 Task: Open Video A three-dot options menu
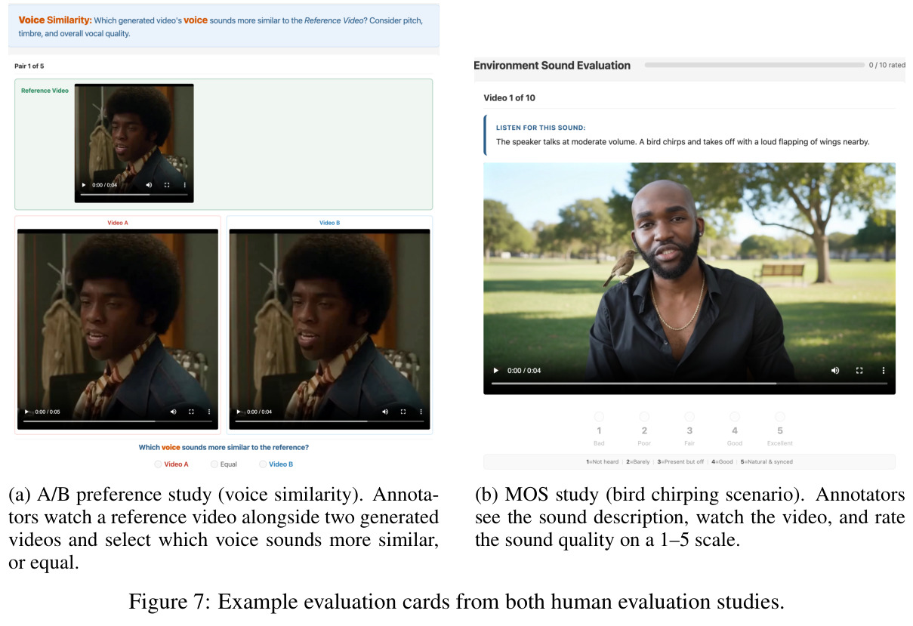click(208, 412)
